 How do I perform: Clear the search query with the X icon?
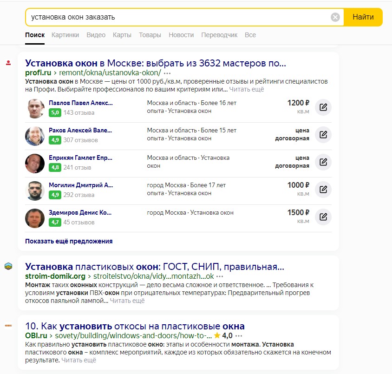pos(335,17)
